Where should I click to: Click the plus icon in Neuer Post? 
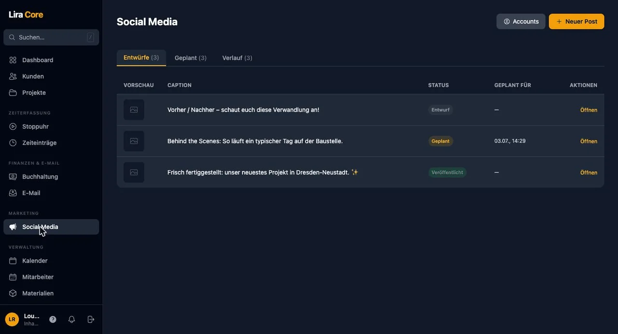coord(559,22)
